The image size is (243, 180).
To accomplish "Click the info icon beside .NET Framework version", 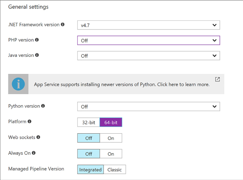I will (62, 24).
